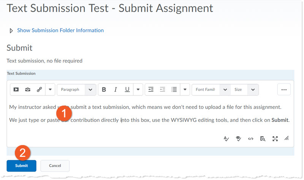Viewport: 304px width, 180px height.
Task: Click the Insert Quicklink chain icon
Action: click(x=39, y=90)
